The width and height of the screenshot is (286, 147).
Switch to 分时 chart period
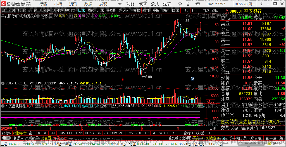coord(12,10)
